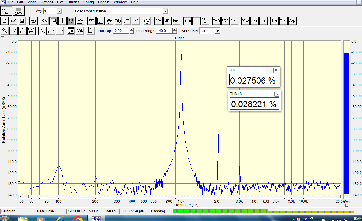Toggle the THD measurement button

pyautogui.click(x=188, y=21)
